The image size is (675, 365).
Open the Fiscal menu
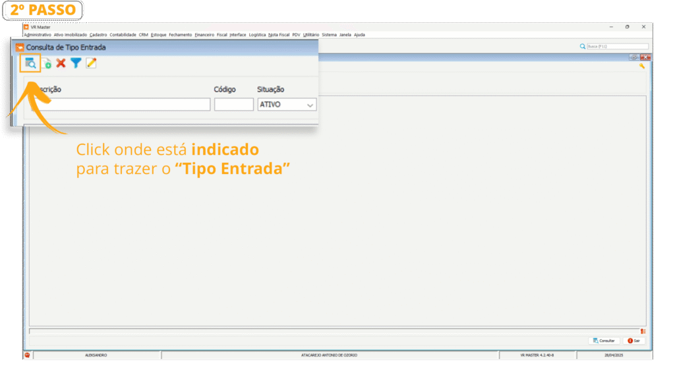(221, 35)
